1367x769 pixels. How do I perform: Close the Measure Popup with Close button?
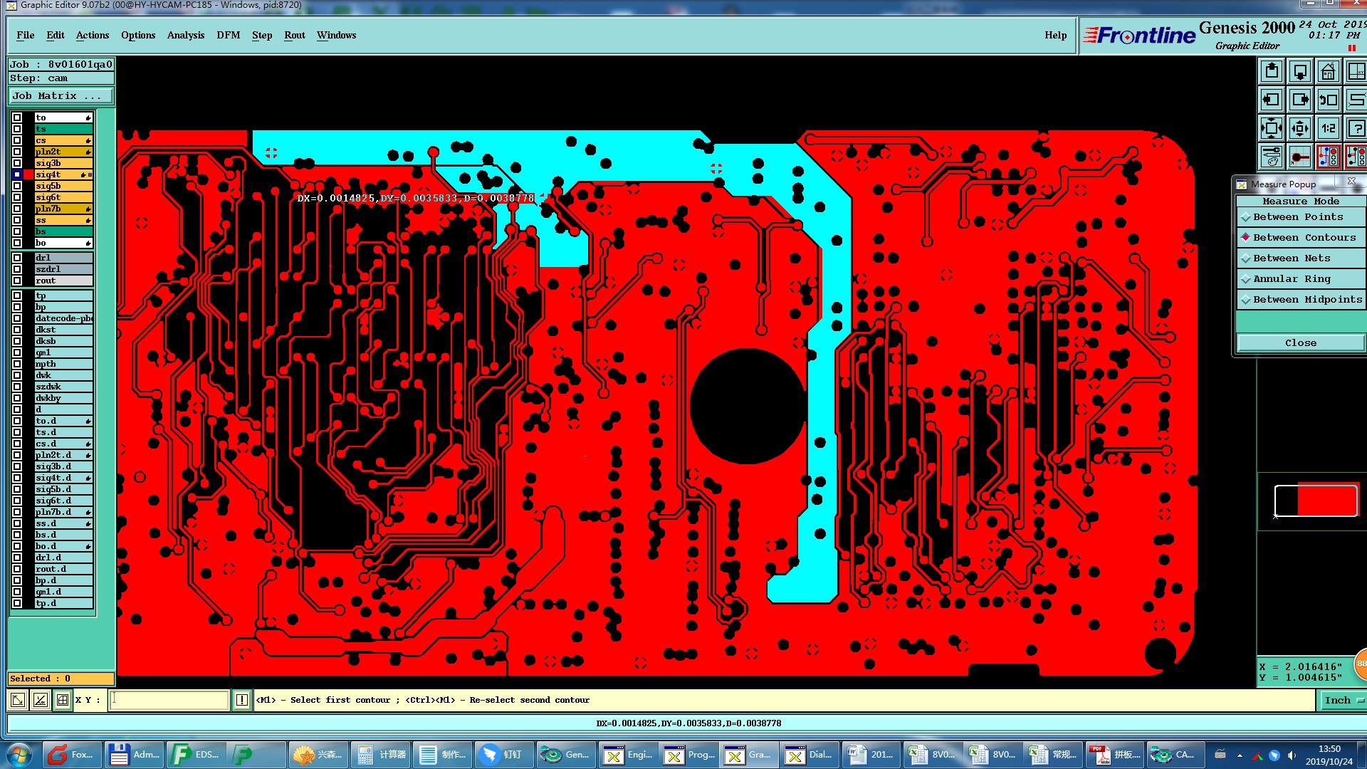click(1300, 343)
